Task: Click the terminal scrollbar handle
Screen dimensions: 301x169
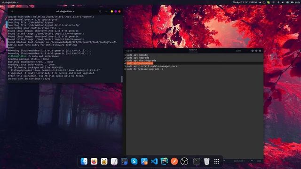Action: [122, 79]
